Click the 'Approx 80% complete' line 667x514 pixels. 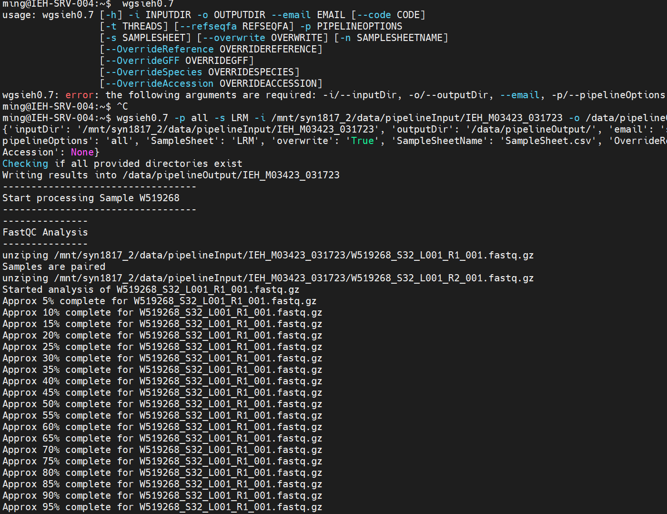click(x=162, y=473)
